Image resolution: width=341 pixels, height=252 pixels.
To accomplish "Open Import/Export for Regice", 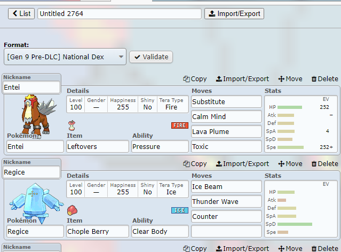I will click(242, 164).
